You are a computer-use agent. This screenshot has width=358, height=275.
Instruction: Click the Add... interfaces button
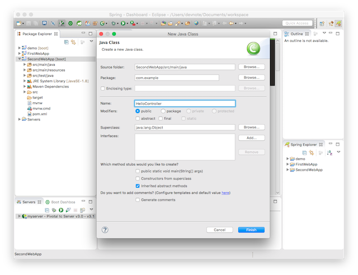[252, 138]
